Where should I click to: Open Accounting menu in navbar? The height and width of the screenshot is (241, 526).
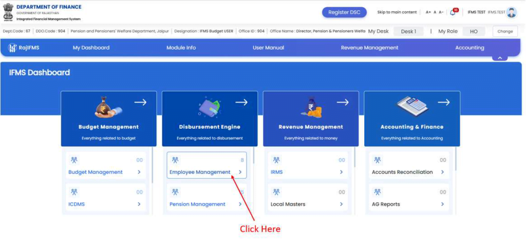pyautogui.click(x=469, y=48)
